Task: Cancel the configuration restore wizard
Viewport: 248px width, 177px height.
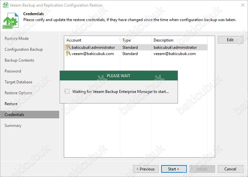Action: [x=231, y=169]
